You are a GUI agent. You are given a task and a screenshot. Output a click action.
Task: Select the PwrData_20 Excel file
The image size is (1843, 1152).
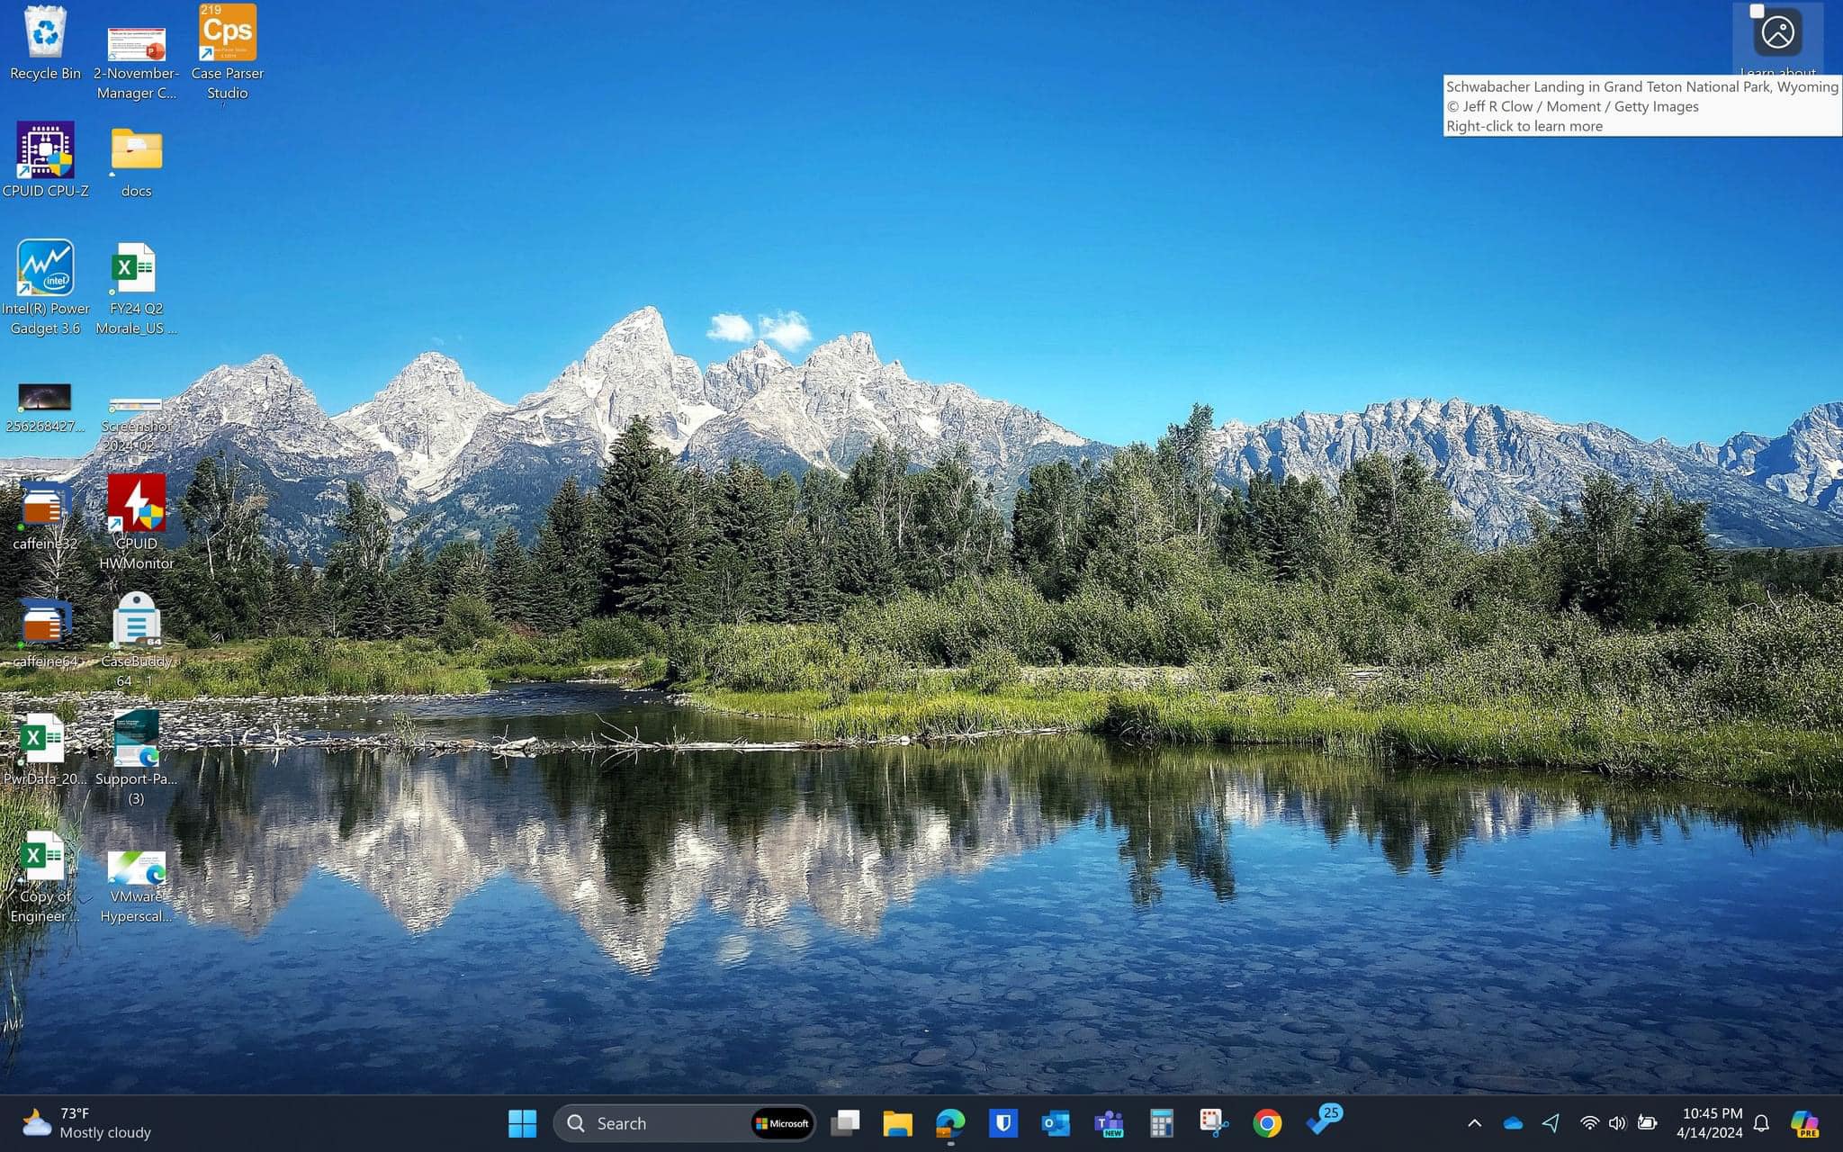coord(45,750)
